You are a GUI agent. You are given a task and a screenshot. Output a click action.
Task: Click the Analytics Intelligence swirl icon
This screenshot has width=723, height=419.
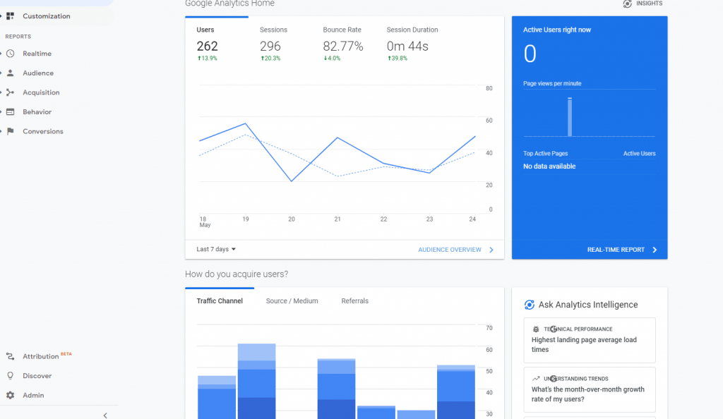tap(530, 305)
